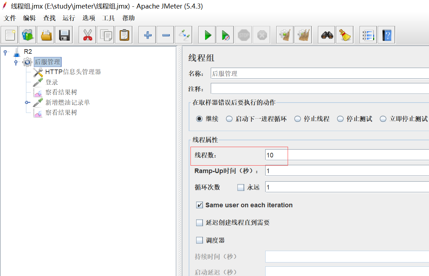Collapse all nodes with minus icon
Screen dimensions: 429x276
click(x=166, y=35)
